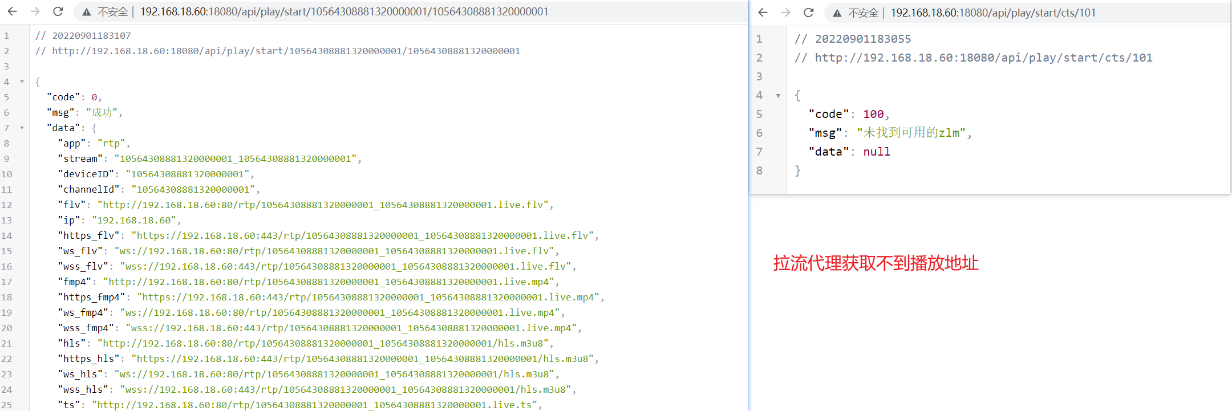
Task: Collapse the root JSON object on line 4 left
Action: click(x=22, y=82)
